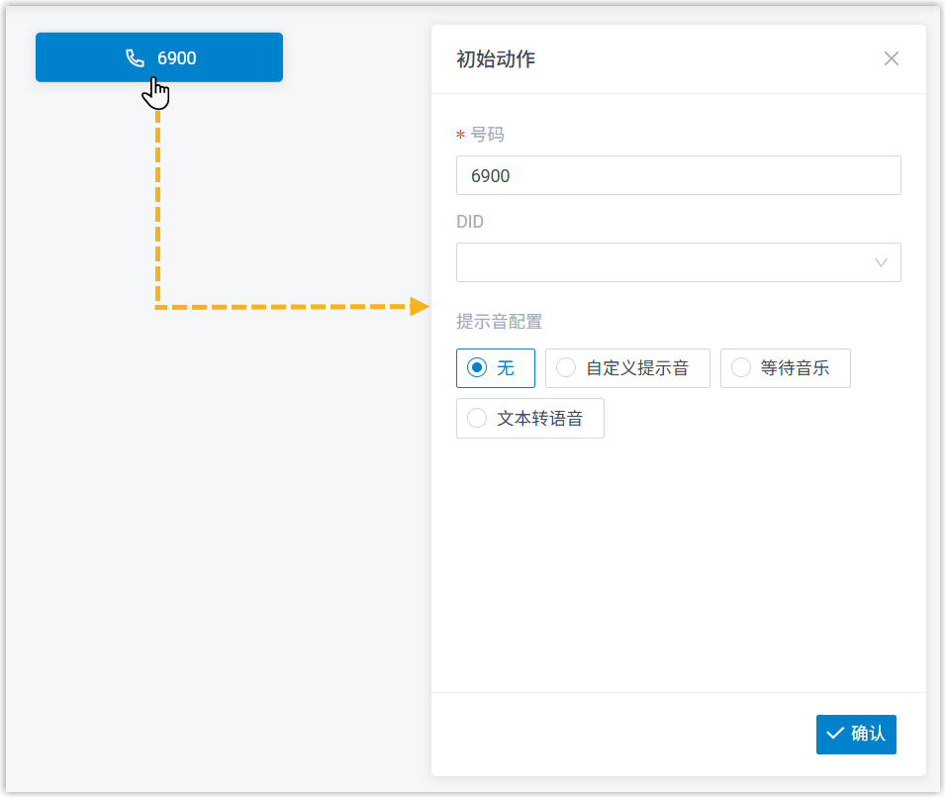This screenshot has height=798, width=946.
Task: Click the 提示音配置 section label
Action: [499, 321]
